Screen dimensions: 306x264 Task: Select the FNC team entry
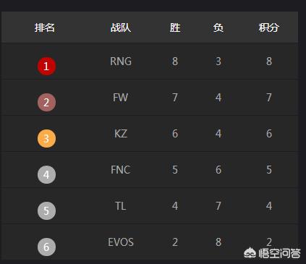[121, 170]
